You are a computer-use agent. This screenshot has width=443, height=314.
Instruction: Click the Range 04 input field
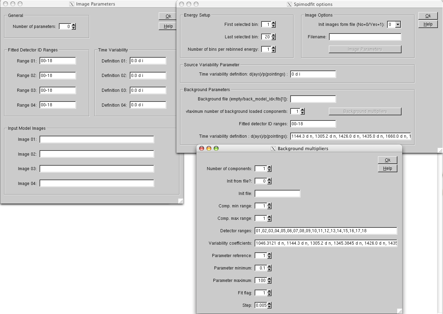[58, 105]
